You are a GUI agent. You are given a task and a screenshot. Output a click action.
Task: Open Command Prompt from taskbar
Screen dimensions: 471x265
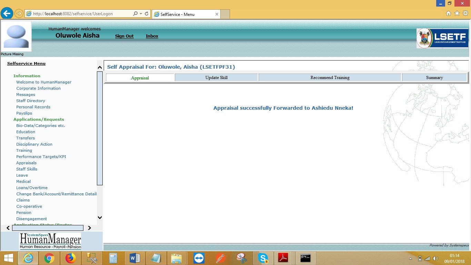point(305,258)
